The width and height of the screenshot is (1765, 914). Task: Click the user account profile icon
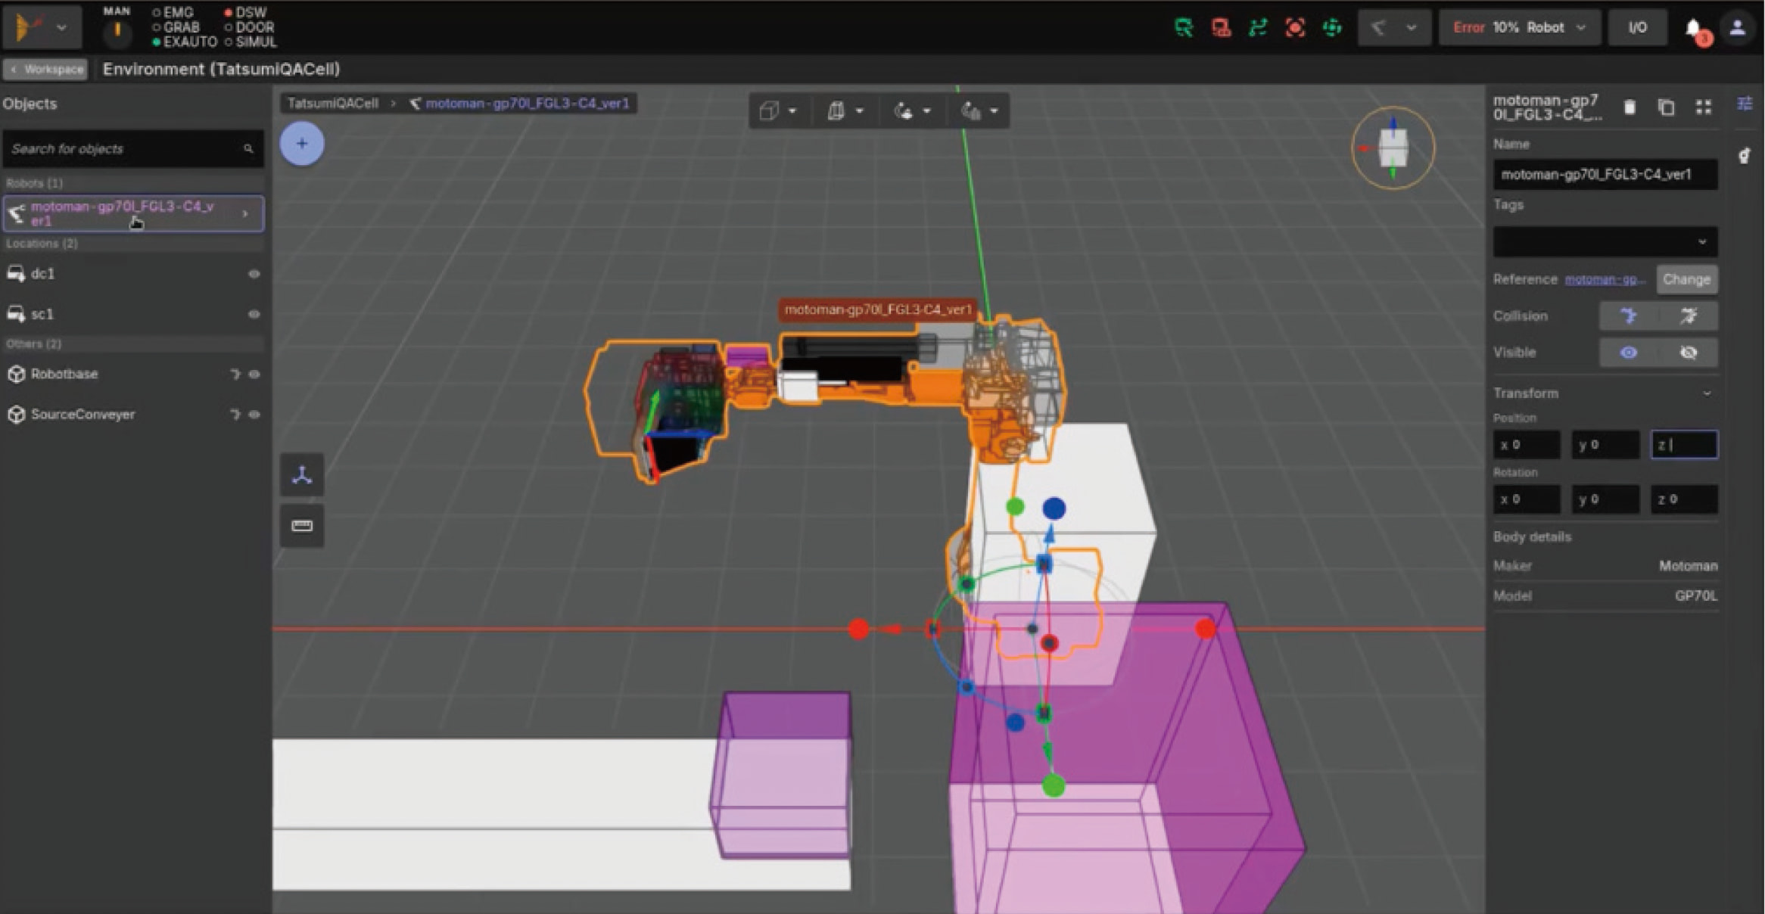[x=1737, y=28]
